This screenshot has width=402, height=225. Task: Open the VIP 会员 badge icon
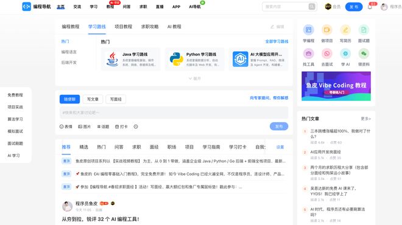point(328,7)
